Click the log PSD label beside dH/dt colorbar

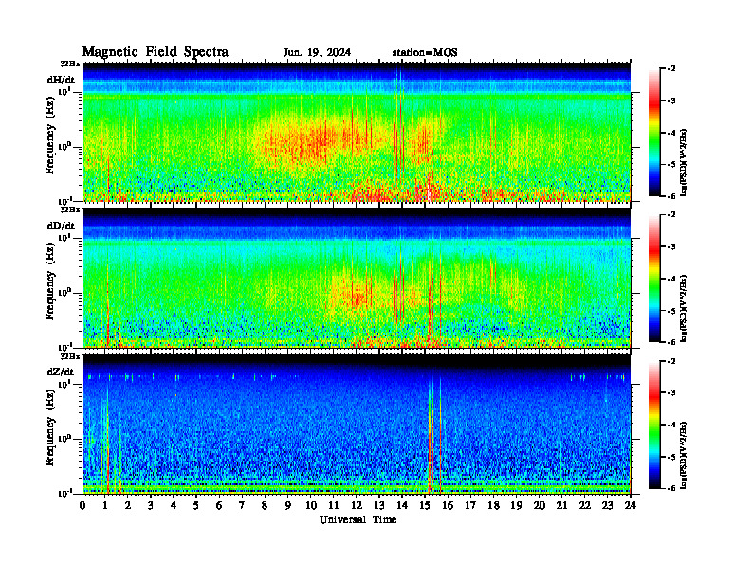click(x=684, y=162)
